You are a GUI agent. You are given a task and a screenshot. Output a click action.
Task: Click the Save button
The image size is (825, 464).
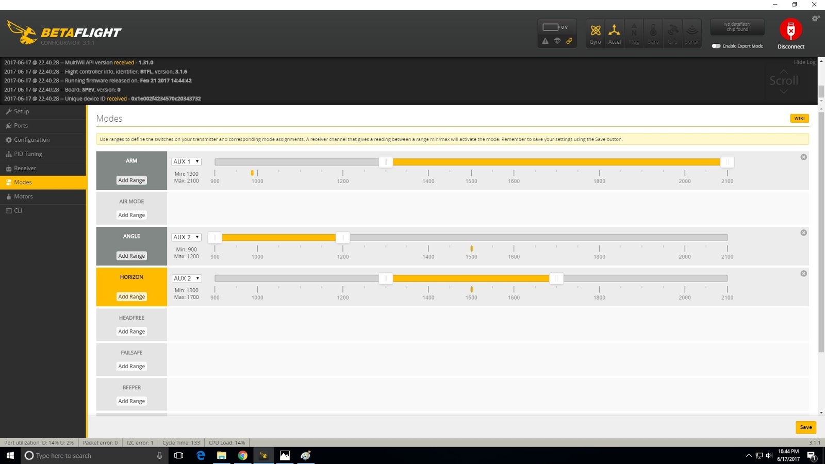click(x=805, y=427)
